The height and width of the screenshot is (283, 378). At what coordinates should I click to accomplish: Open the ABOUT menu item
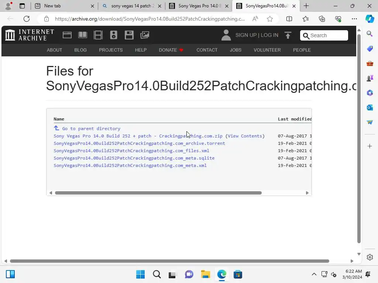tap(55, 50)
